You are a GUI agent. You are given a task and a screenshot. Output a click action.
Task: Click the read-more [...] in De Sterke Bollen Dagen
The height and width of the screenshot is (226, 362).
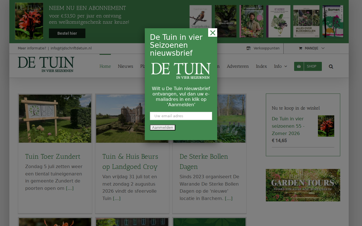tap(229, 198)
